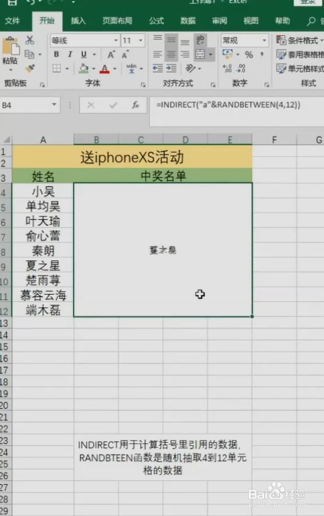Open the 文件 menu

[x=12, y=21]
